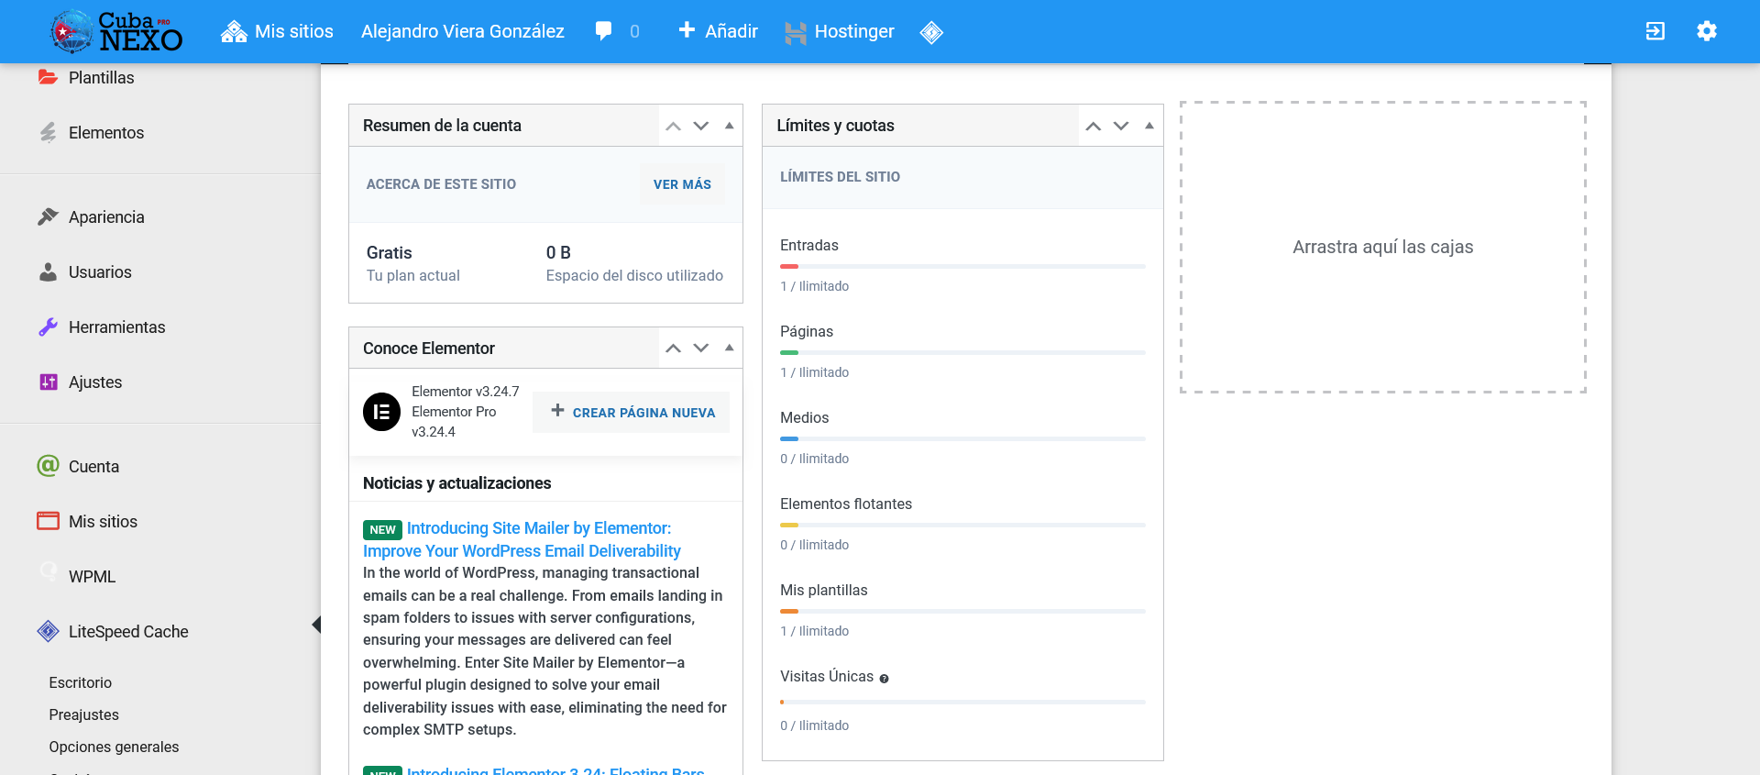This screenshot has width=1760, height=775.
Task: Click the Cuba Nexo logo
Action: (x=116, y=31)
